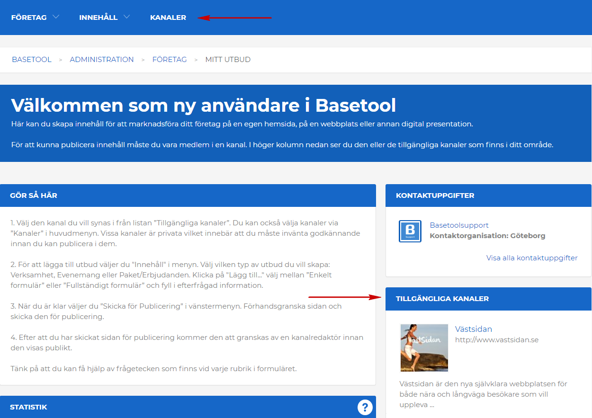Click instruction step 4 about kanalredaktör
Image resolution: width=592 pixels, height=418 pixels.
tap(187, 343)
